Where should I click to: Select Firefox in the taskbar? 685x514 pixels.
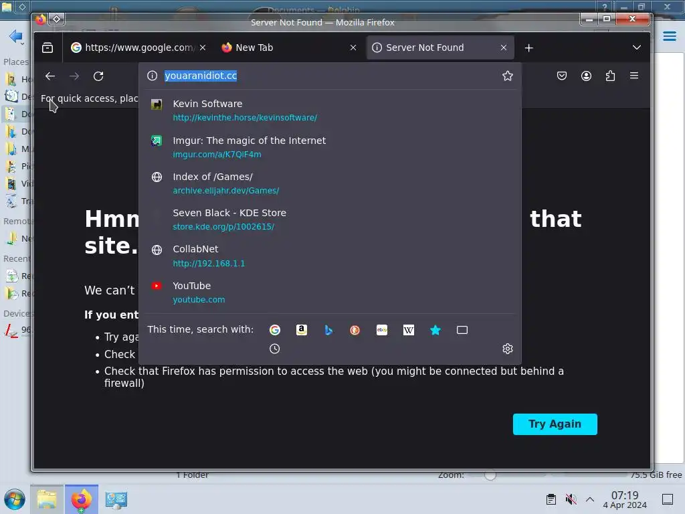point(82,499)
